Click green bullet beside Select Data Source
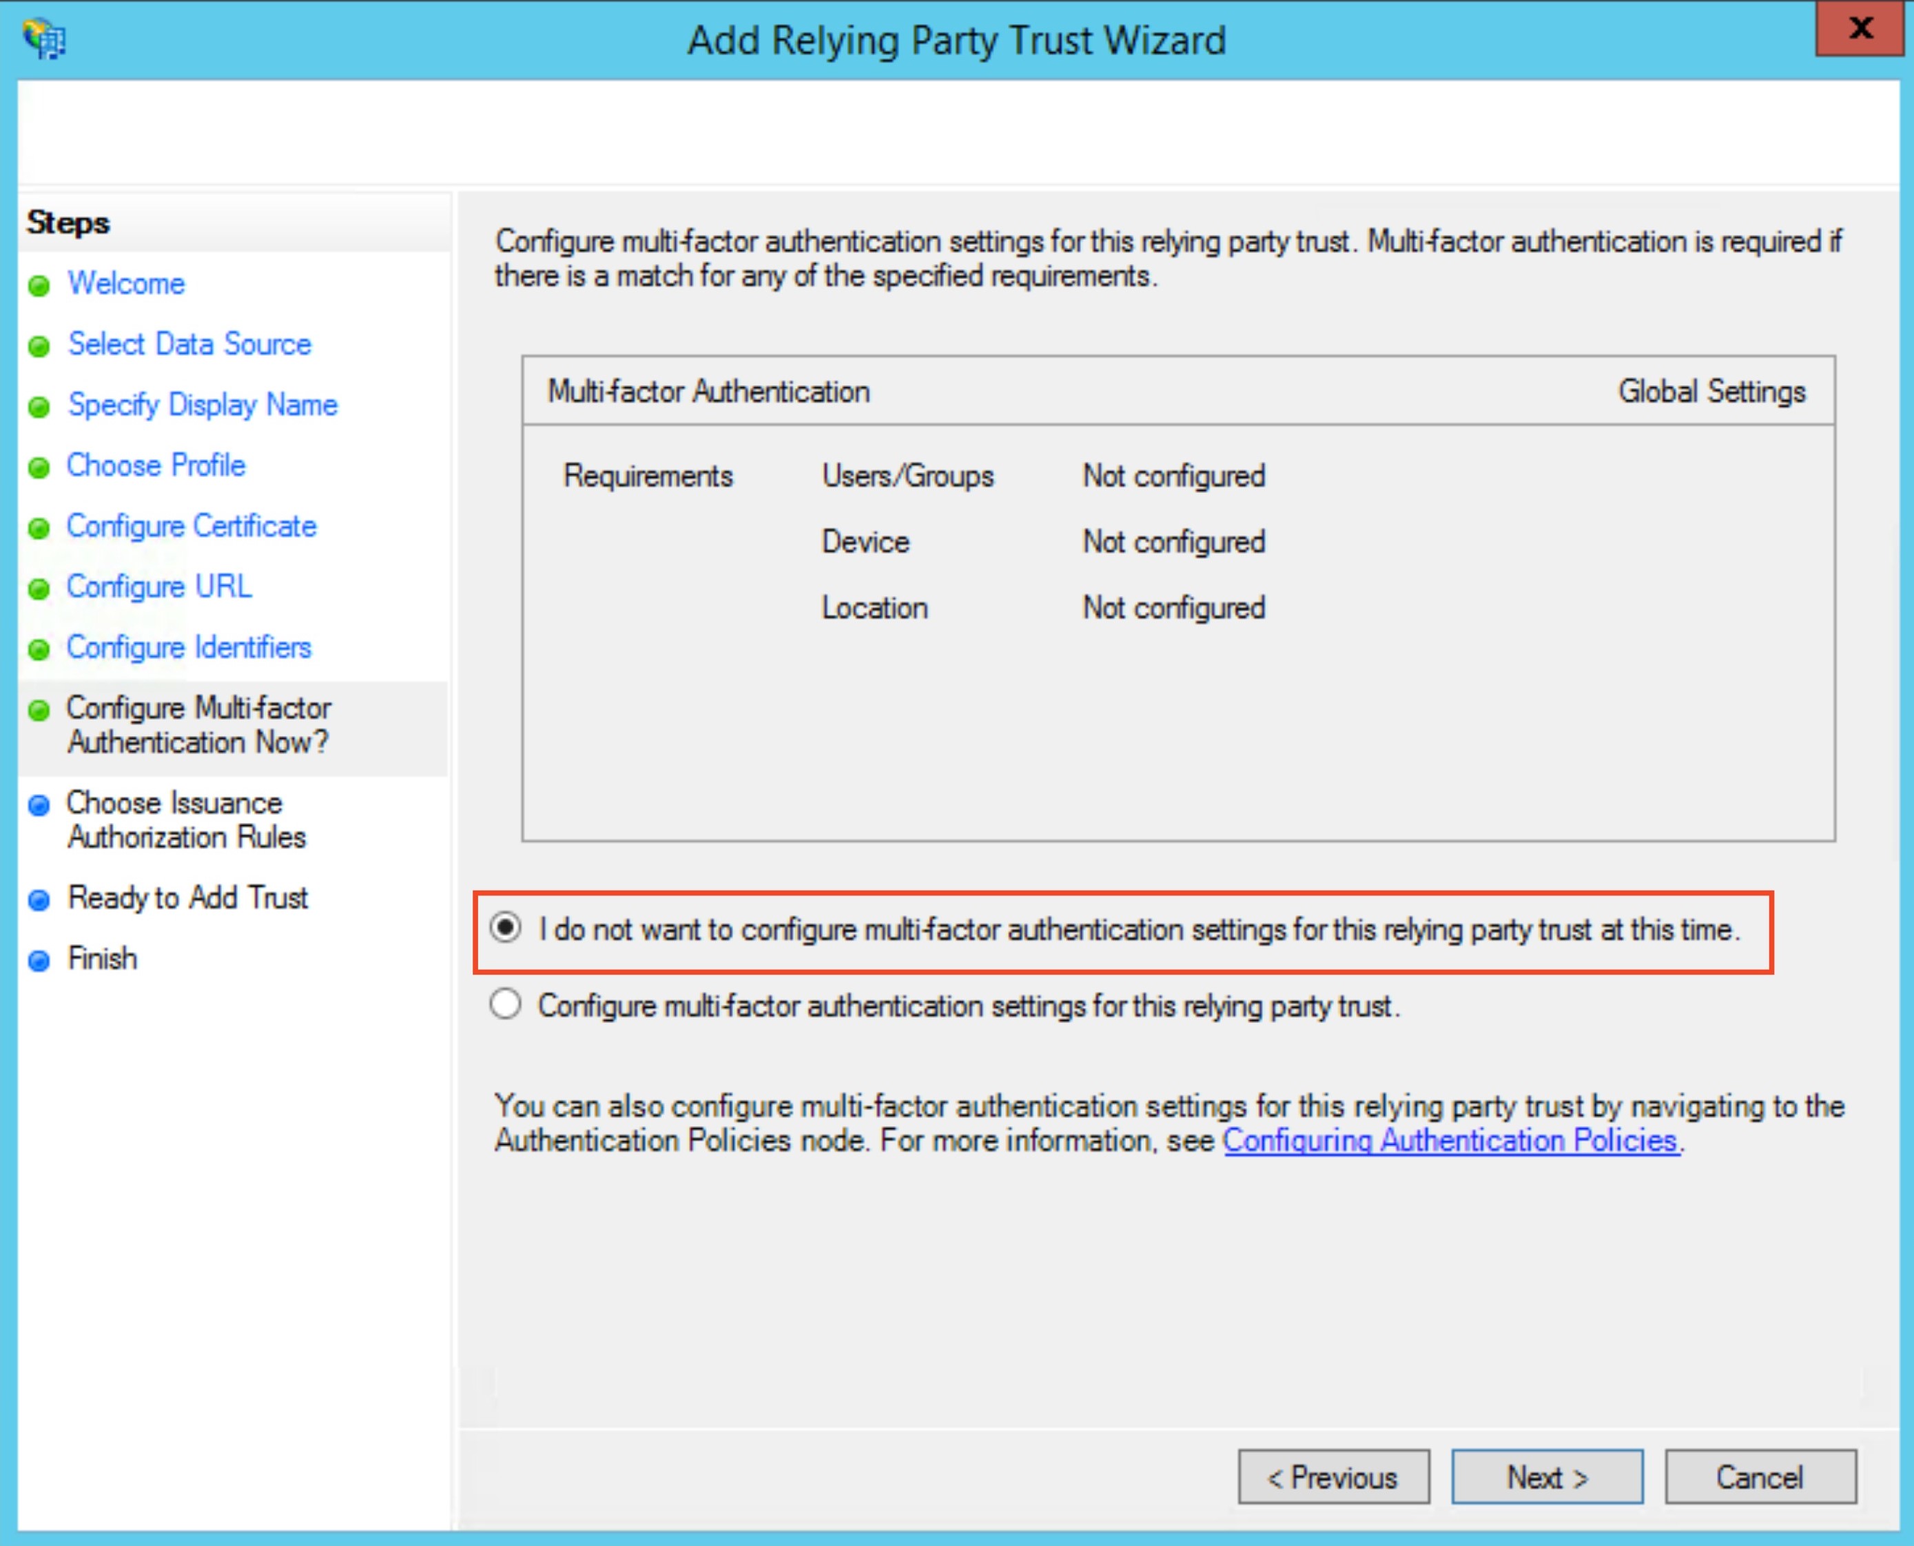The image size is (1914, 1546). (39, 347)
